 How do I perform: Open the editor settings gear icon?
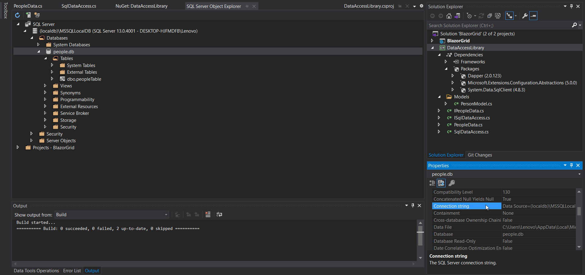(422, 6)
